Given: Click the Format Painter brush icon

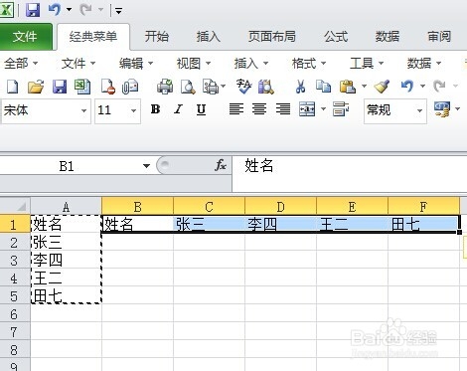Looking at the screenshot, I should point(382,87).
